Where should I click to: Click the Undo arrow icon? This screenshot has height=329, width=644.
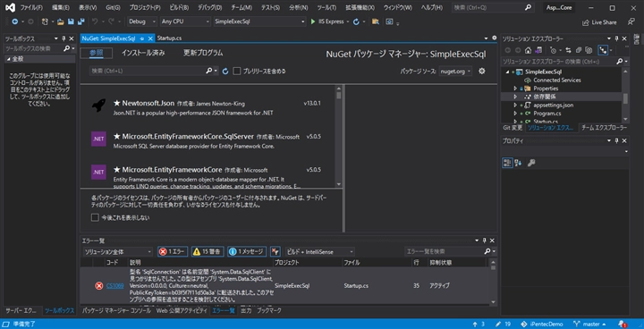coord(94,21)
